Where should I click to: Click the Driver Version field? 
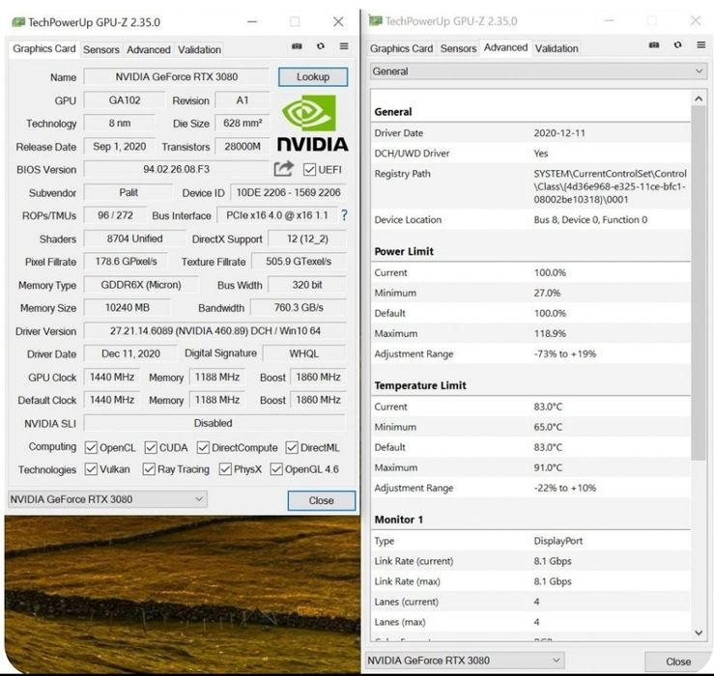(x=214, y=331)
